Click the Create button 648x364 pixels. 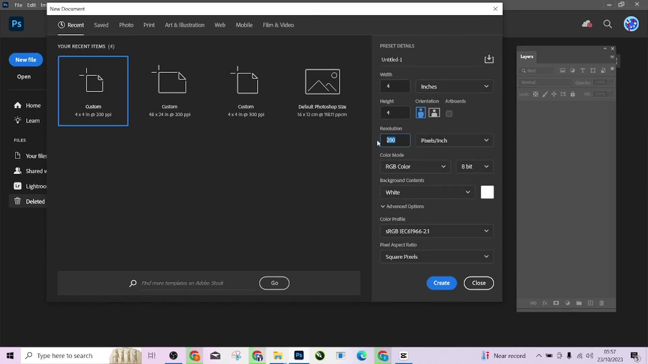coord(442,283)
